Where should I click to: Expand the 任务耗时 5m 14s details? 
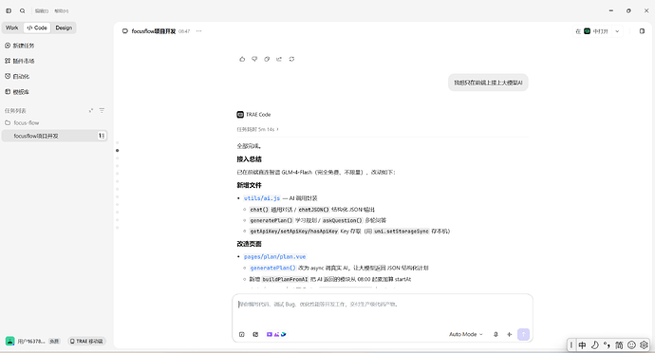[x=258, y=129]
